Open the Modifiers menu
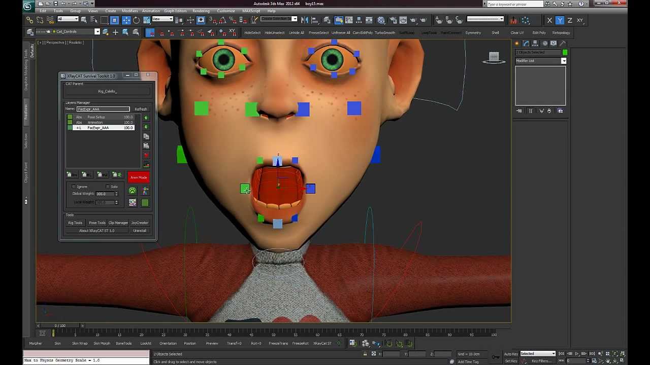 [129, 11]
